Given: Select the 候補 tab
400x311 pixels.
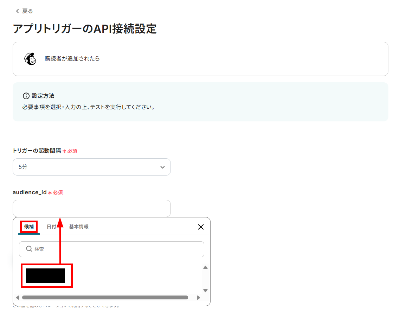Looking at the screenshot, I should (x=29, y=227).
